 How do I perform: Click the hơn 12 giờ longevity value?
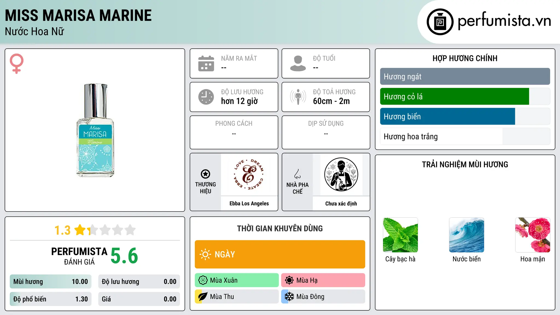coord(240,101)
